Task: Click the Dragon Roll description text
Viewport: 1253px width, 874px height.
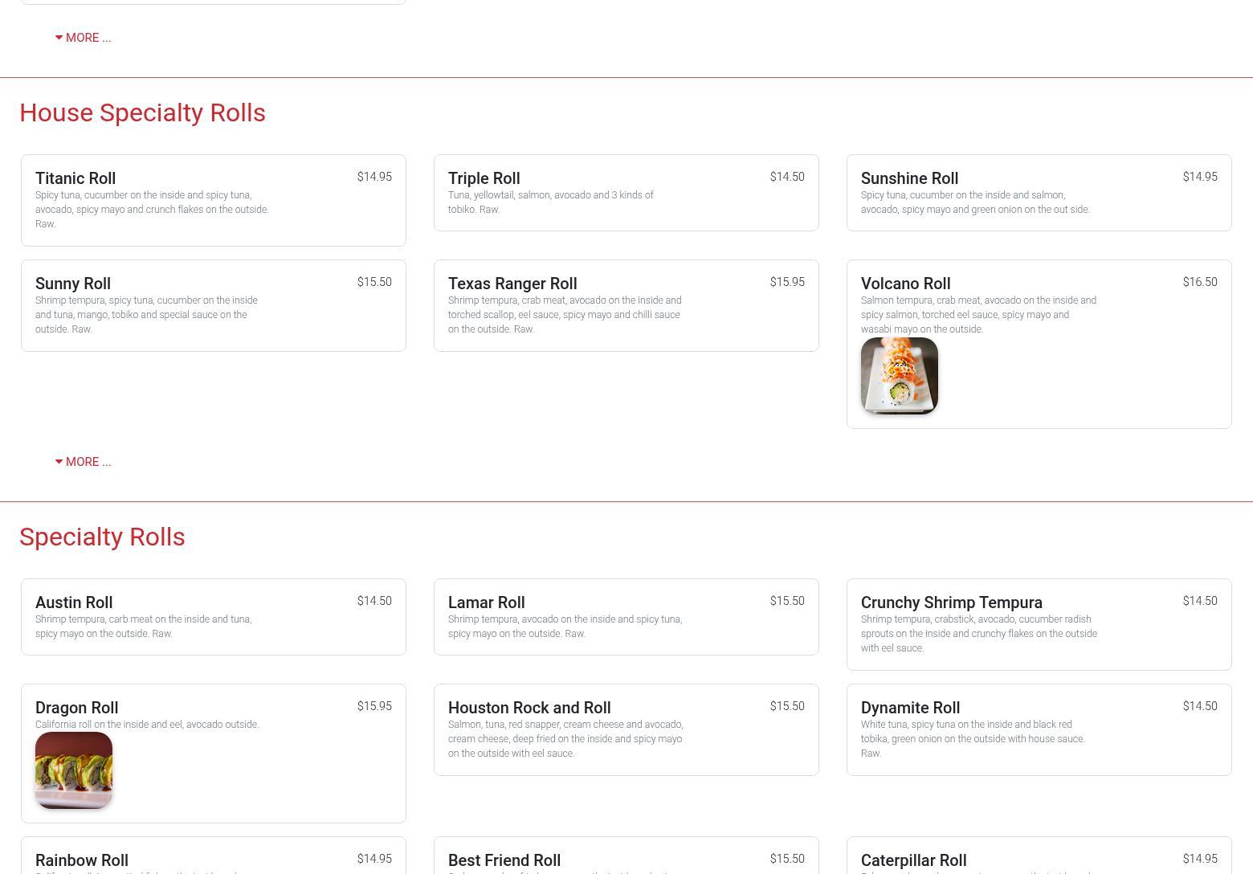Action: pyautogui.click(x=147, y=725)
